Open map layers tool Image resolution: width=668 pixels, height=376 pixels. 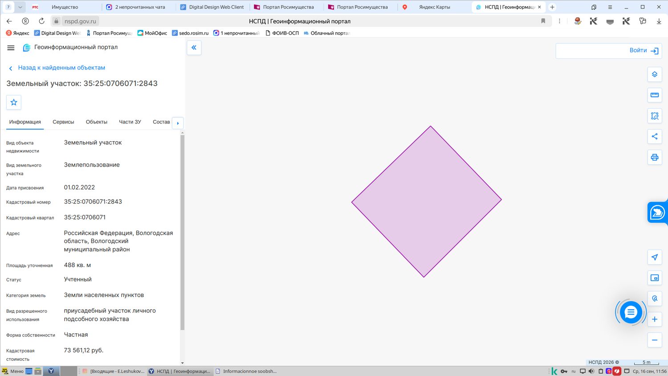pos(654,74)
